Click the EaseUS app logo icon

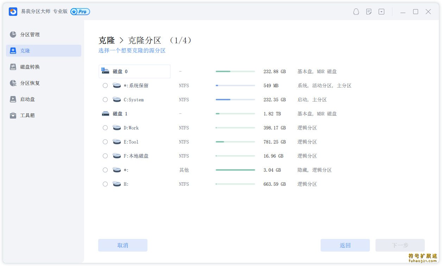[x=13, y=12]
